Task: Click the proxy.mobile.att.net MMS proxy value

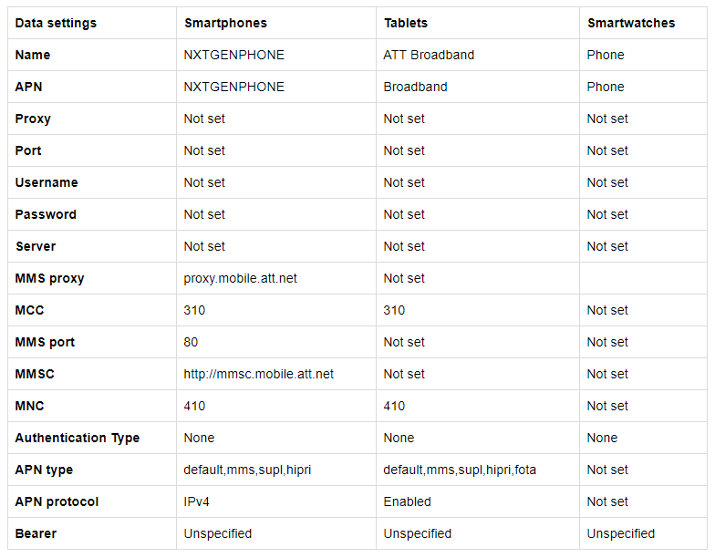Action: (x=240, y=278)
